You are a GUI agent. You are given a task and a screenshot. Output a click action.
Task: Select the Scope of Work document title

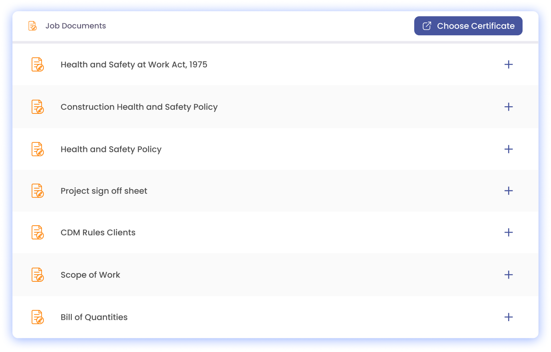[x=90, y=275]
